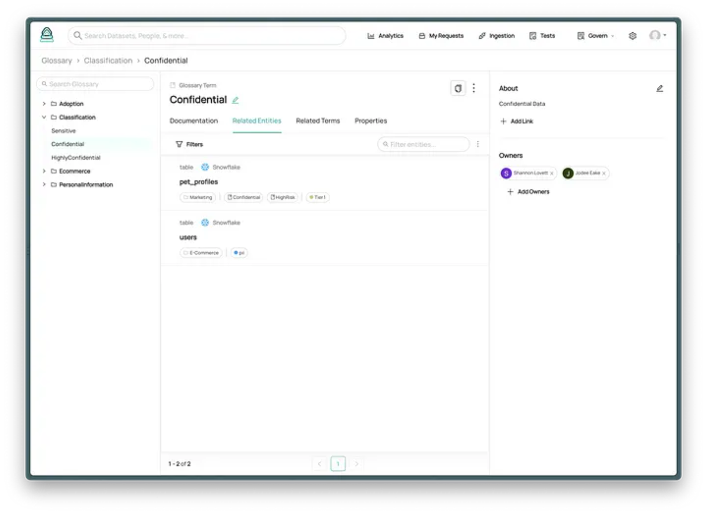Expand the Govern dropdown menu

[595, 36]
